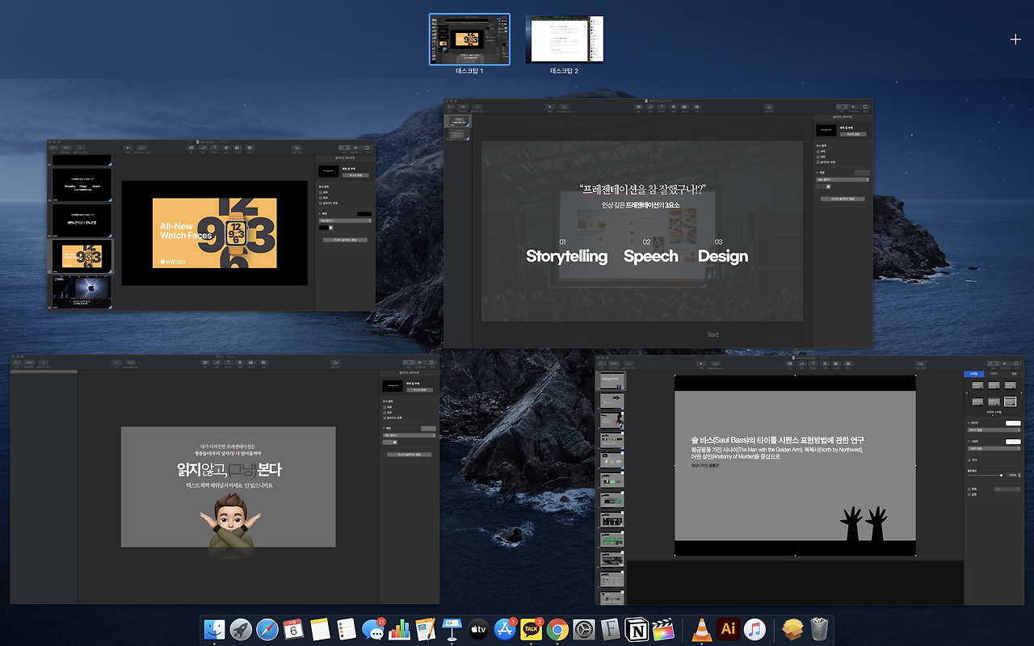Open Finder from the Dock
The width and height of the screenshot is (1034, 646).
coord(216,630)
